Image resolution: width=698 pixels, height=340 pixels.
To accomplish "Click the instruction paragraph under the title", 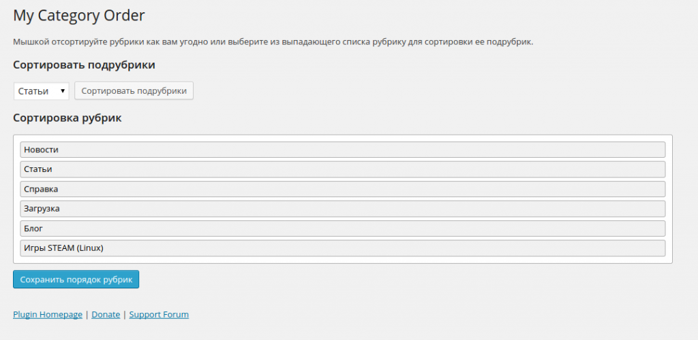I will [273, 41].
